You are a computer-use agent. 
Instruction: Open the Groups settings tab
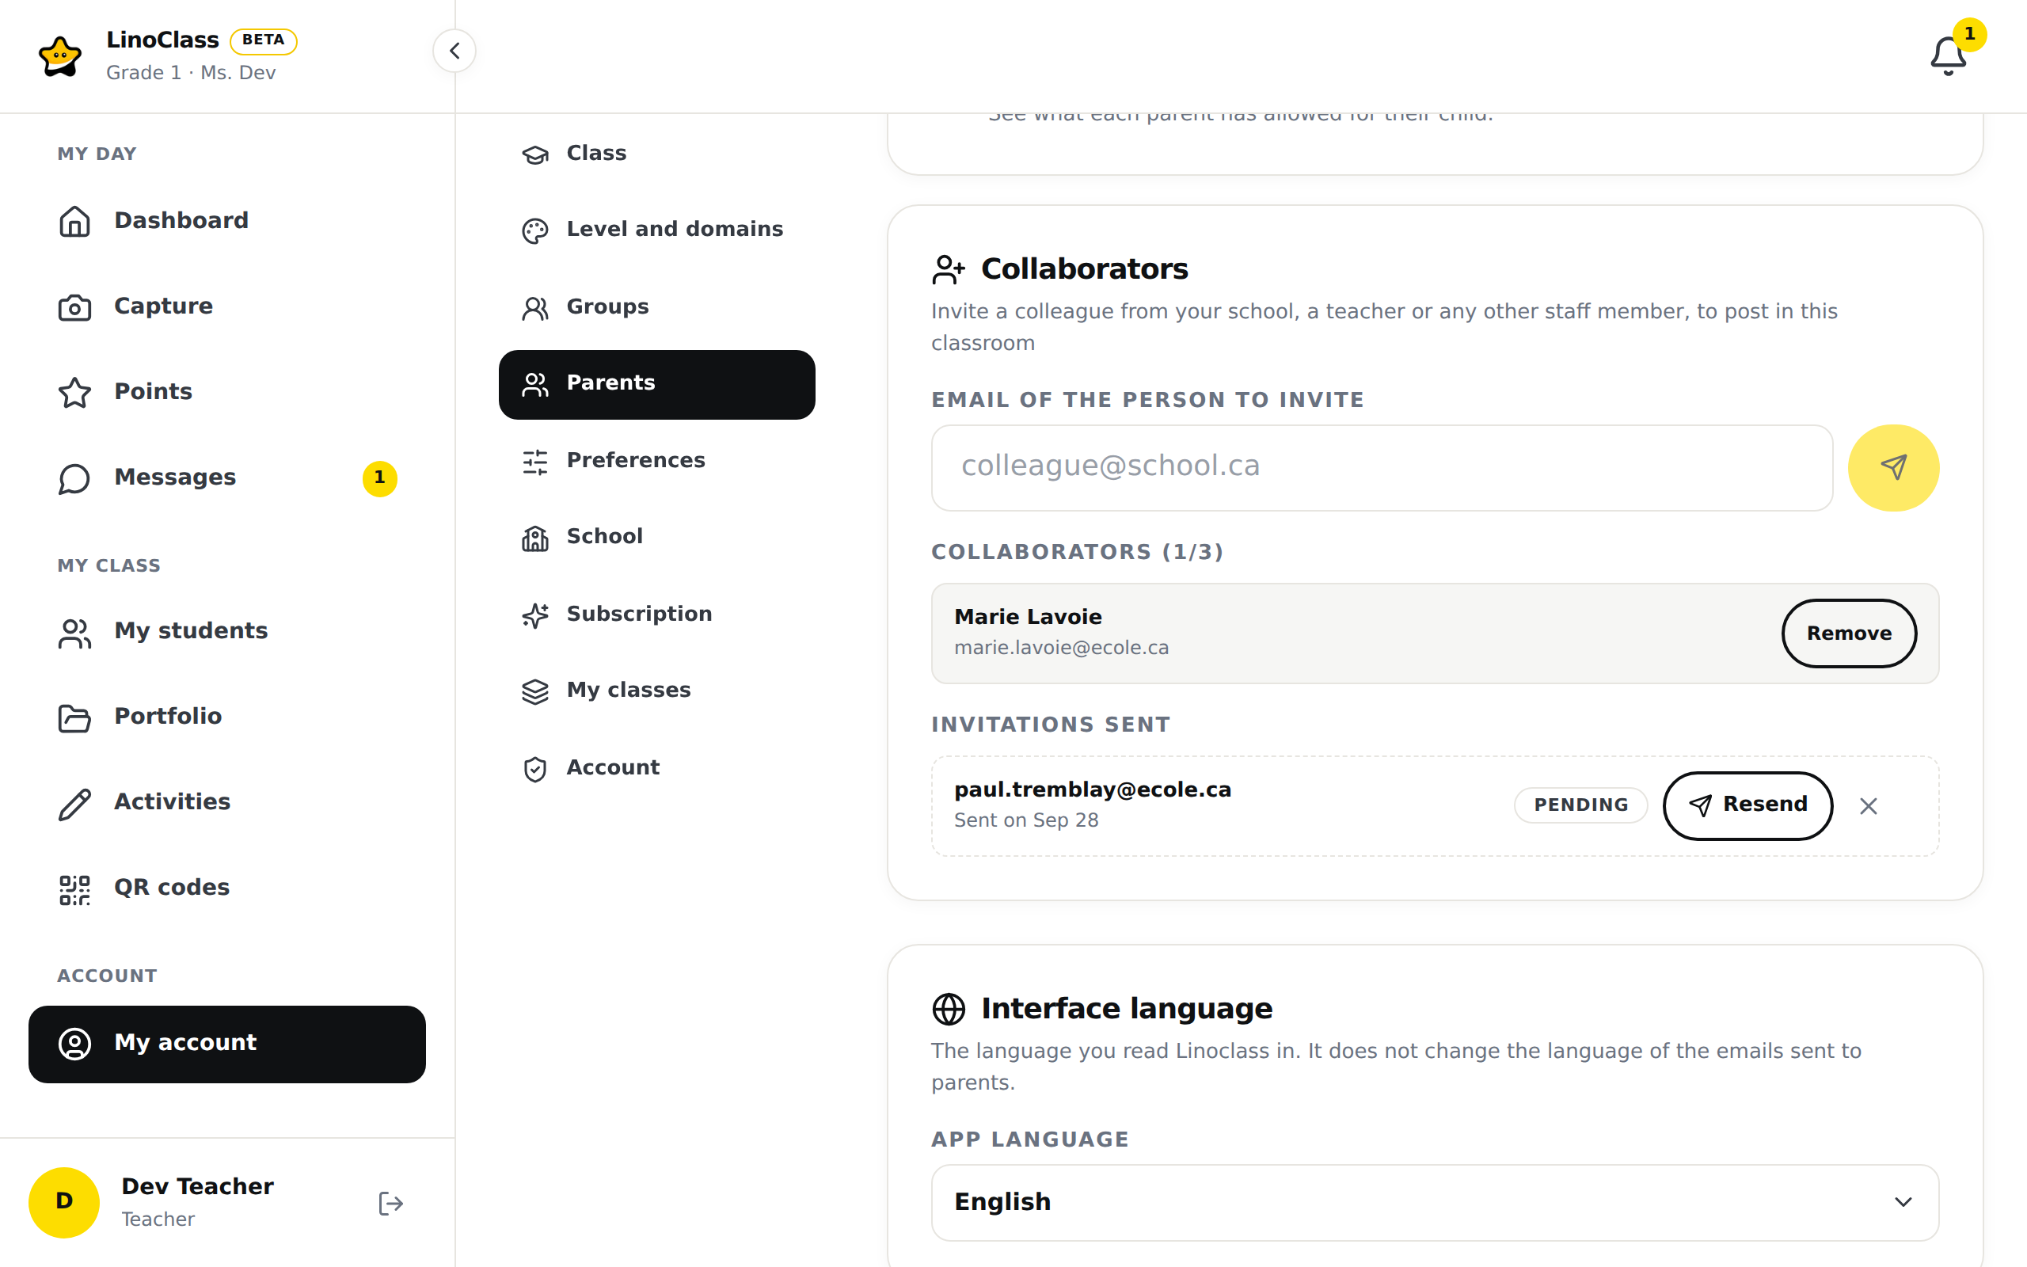[656, 306]
